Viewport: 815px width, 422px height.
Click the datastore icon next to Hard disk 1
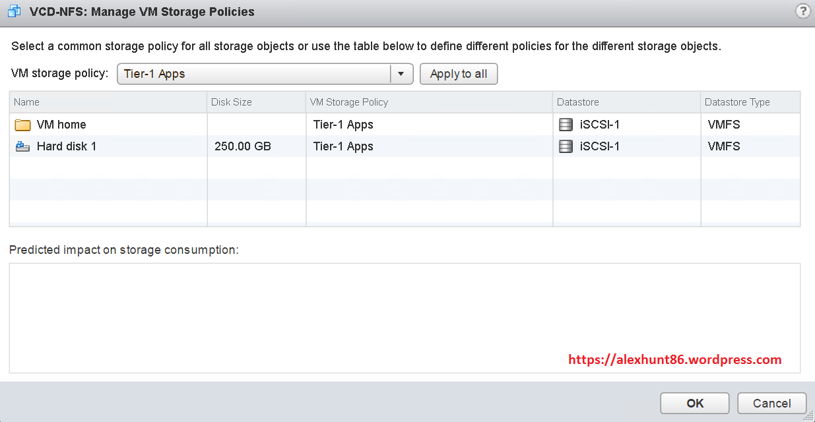pyautogui.click(x=566, y=146)
